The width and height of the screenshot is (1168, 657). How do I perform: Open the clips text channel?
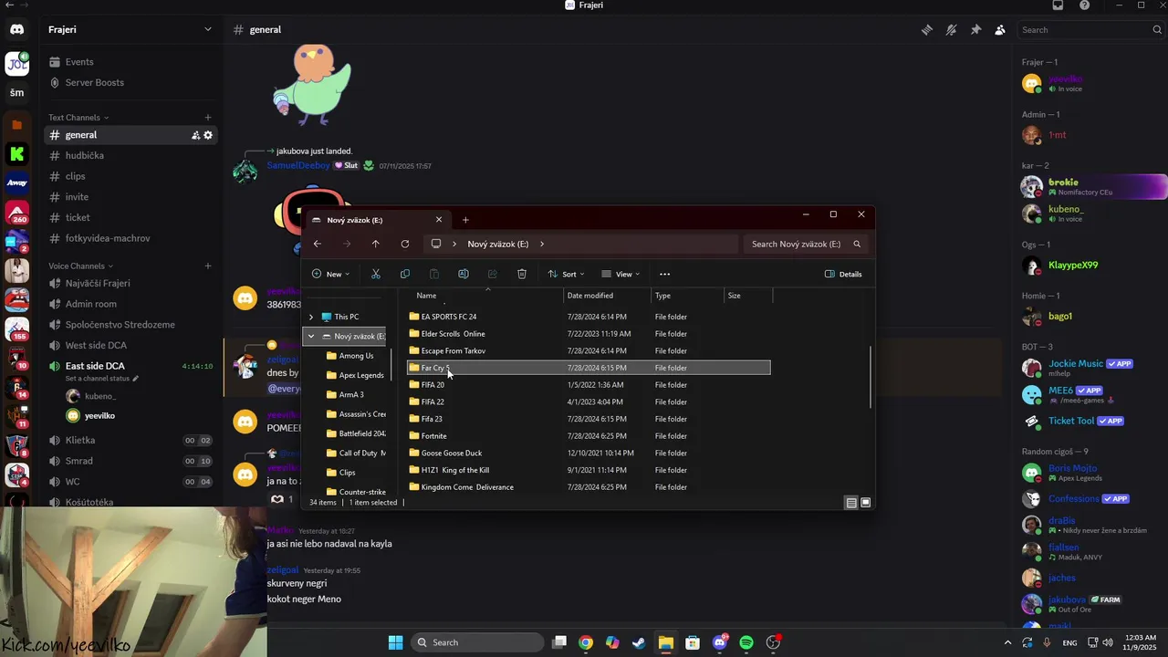(130, 176)
